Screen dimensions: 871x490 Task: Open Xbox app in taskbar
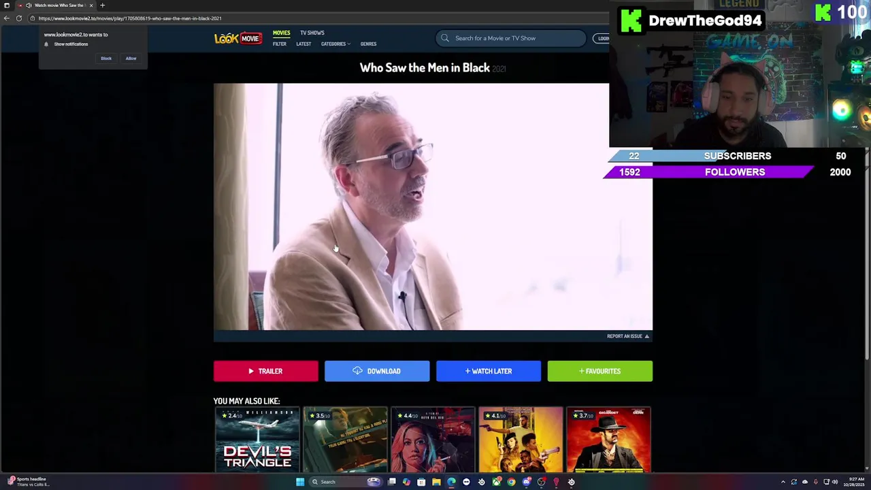tap(497, 482)
